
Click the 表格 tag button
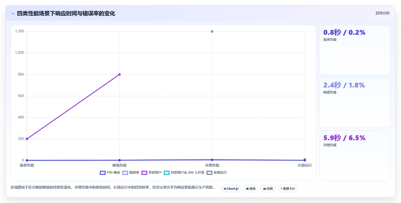tap(251, 189)
